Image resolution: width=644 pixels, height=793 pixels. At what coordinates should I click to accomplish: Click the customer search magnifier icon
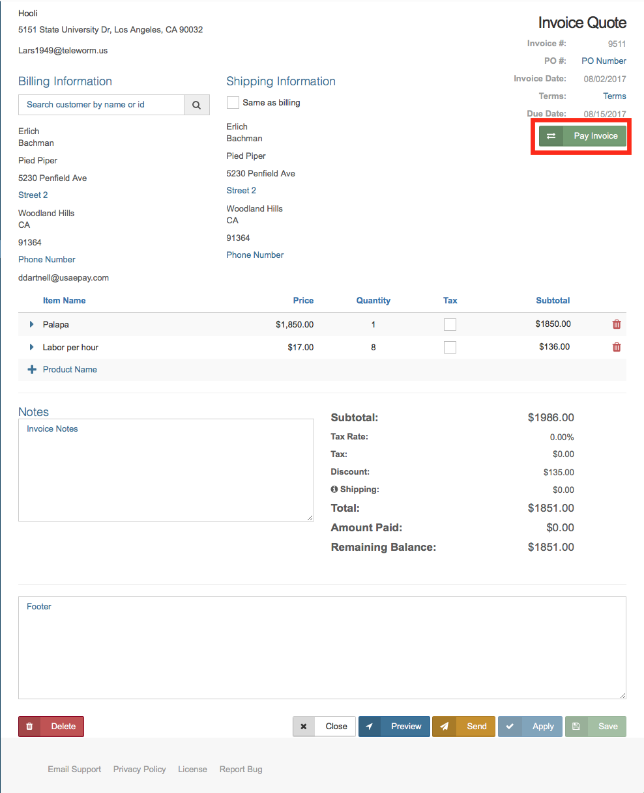(x=197, y=105)
